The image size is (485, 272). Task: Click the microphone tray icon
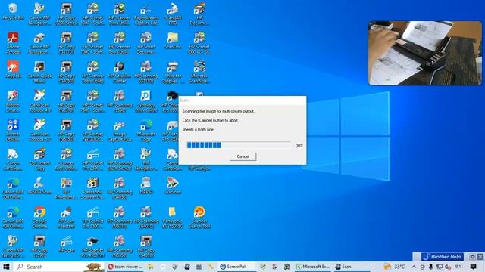click(430, 267)
